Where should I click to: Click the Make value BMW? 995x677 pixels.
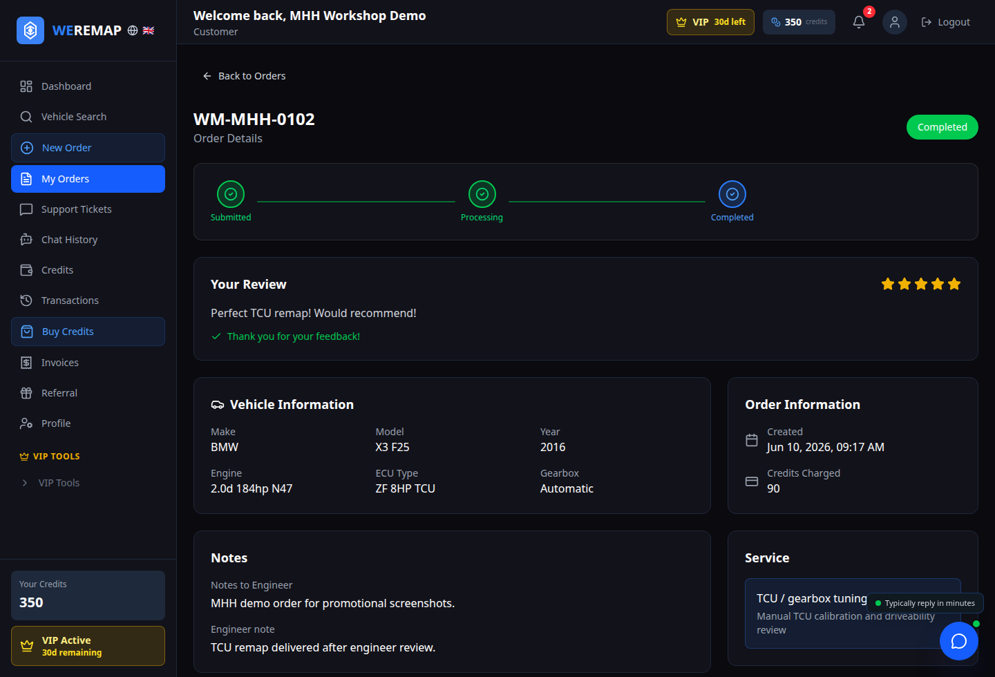[x=225, y=447]
